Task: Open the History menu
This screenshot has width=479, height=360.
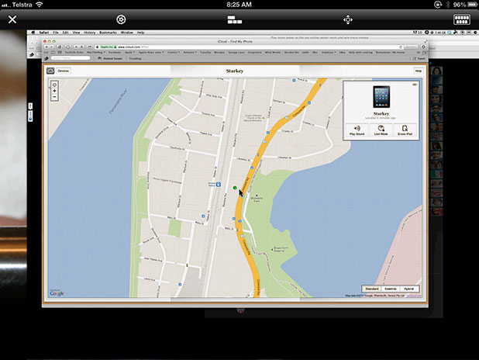Action: (89, 33)
